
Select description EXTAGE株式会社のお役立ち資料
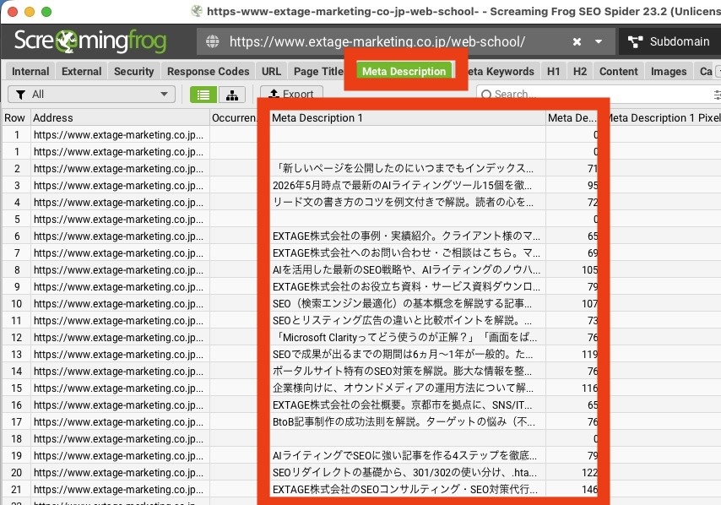point(406,286)
